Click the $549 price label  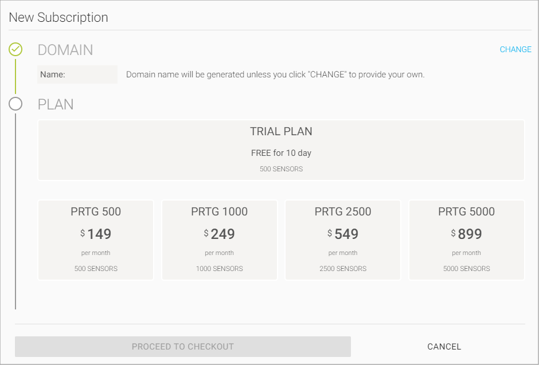[343, 234]
